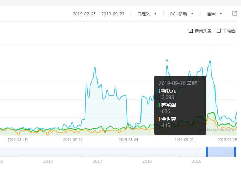Click the highlighted selection in the overview timeline
The width and height of the screenshot is (241, 172).
tap(221, 152)
